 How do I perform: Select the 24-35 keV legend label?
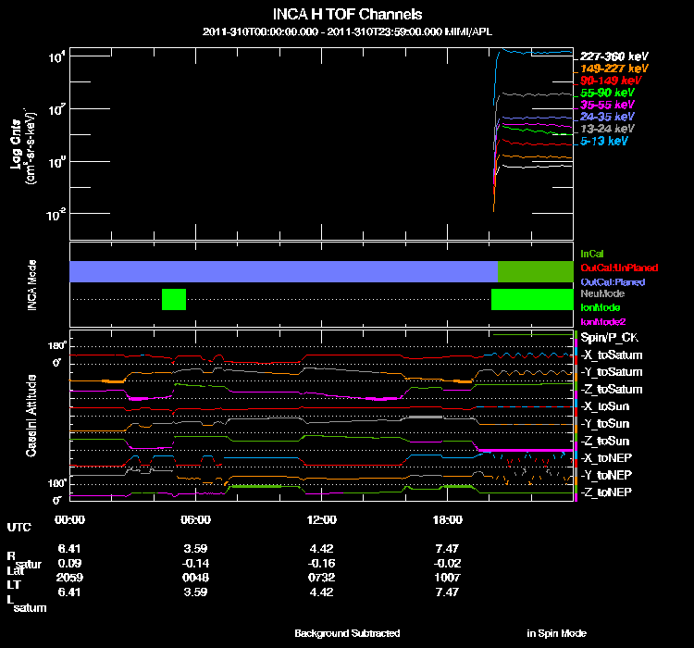[x=607, y=117]
